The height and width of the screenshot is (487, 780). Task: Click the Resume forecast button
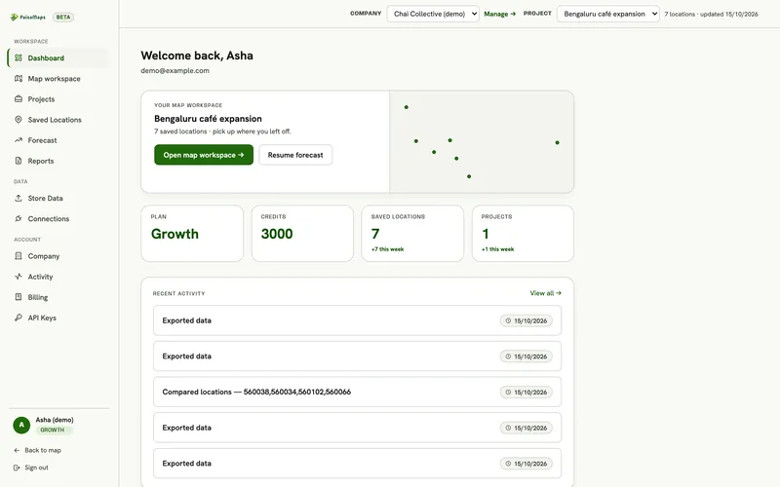click(x=295, y=155)
